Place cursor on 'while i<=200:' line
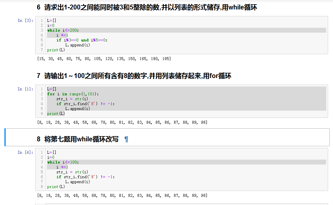Screen dimensions: 333x205 pos(63,30)
